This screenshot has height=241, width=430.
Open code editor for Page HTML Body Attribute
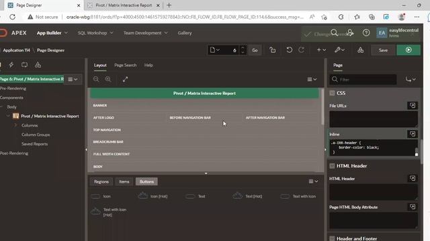click(412, 207)
